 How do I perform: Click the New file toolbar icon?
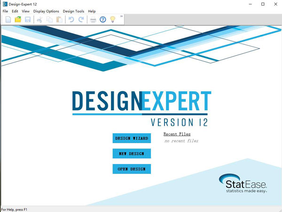click(x=8, y=19)
